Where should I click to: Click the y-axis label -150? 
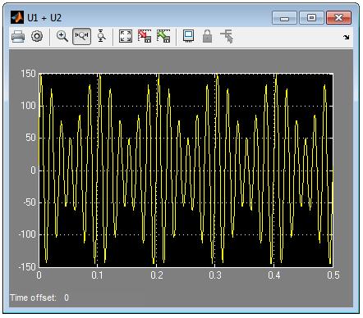[27, 266]
